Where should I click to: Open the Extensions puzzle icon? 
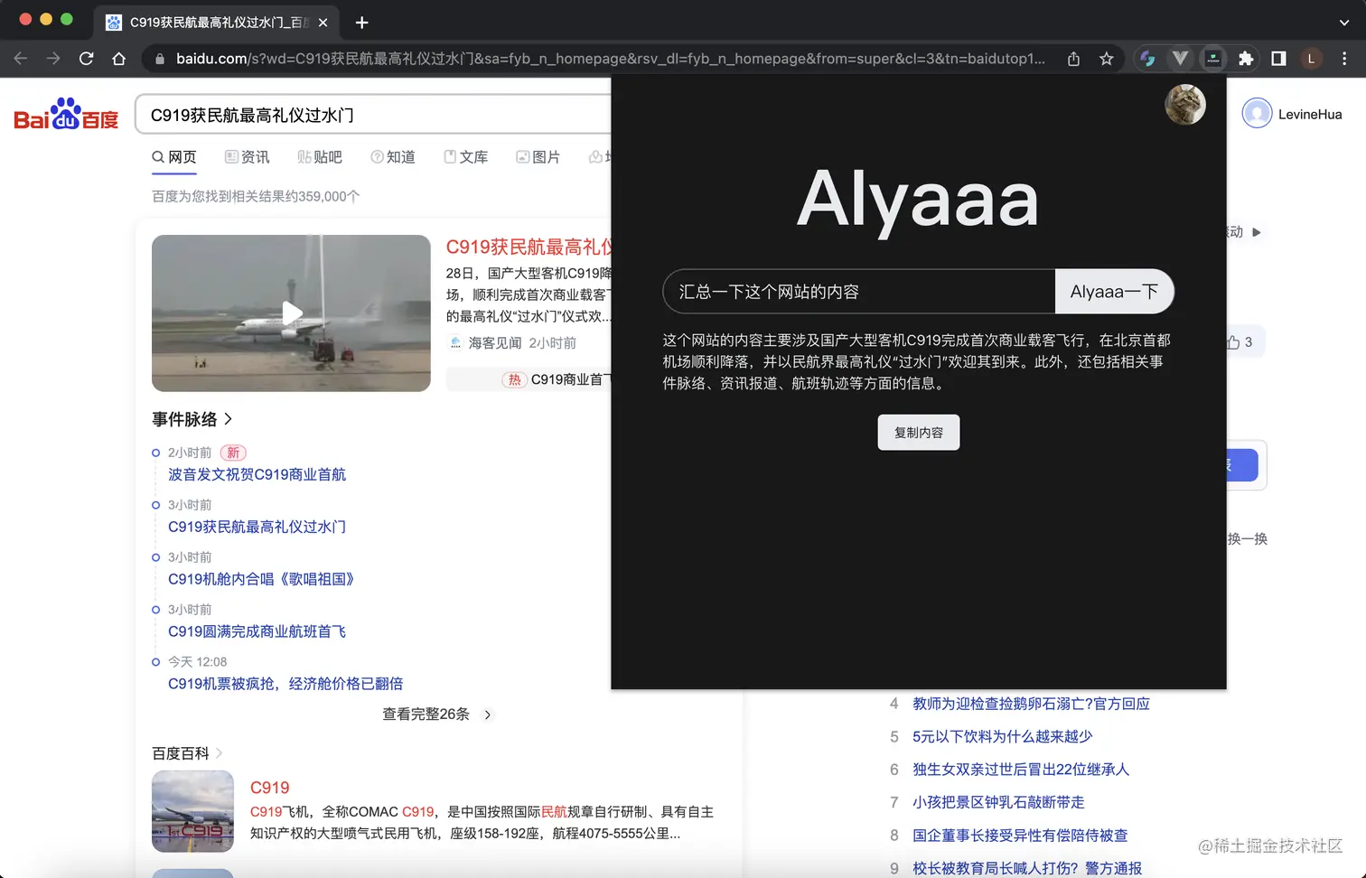click(x=1246, y=59)
